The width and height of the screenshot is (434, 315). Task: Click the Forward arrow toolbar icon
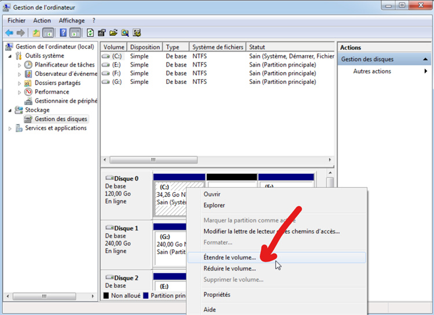click(x=21, y=33)
